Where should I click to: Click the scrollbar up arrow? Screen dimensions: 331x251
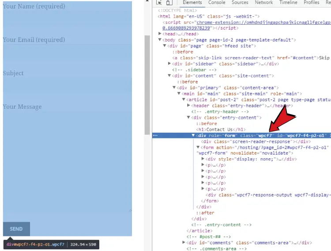tap(147, 1)
